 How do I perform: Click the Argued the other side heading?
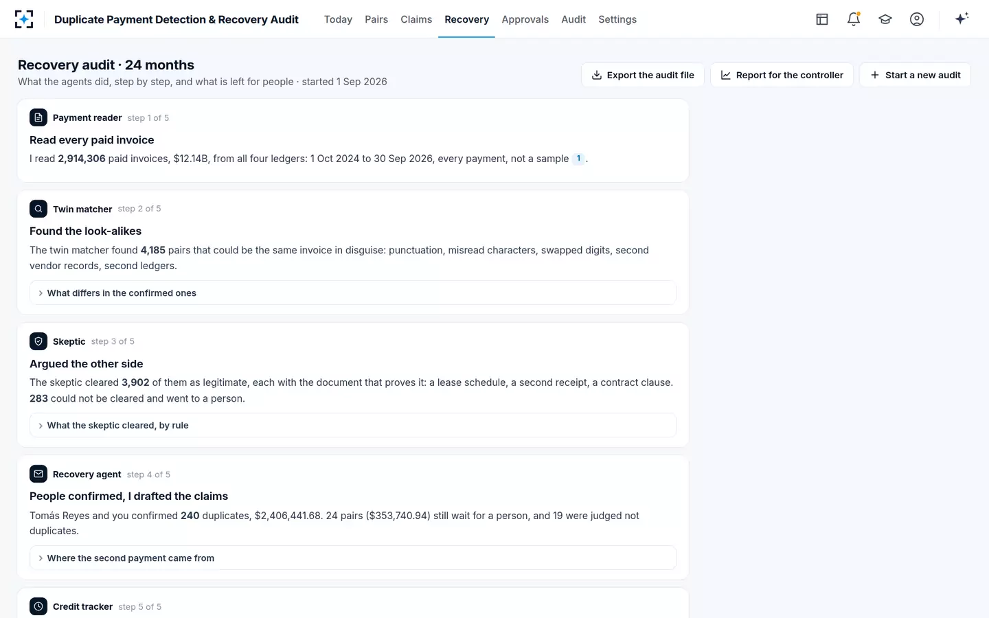tap(87, 364)
